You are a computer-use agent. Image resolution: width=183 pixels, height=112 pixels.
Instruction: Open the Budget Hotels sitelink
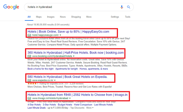tap(65, 105)
